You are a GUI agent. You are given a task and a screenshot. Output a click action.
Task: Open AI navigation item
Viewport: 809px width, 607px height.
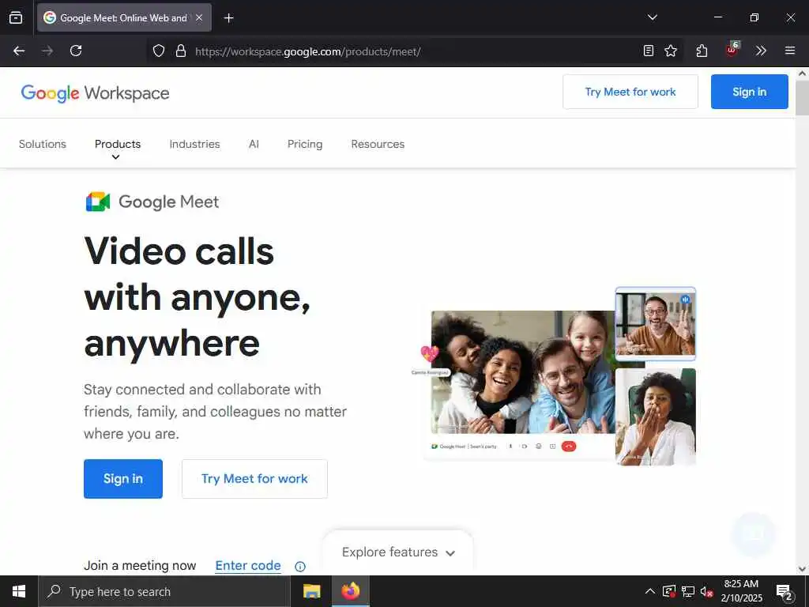[254, 144]
